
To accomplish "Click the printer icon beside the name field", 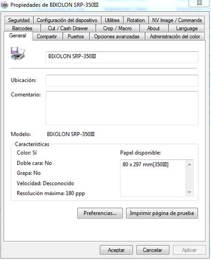I will (x=18, y=54).
